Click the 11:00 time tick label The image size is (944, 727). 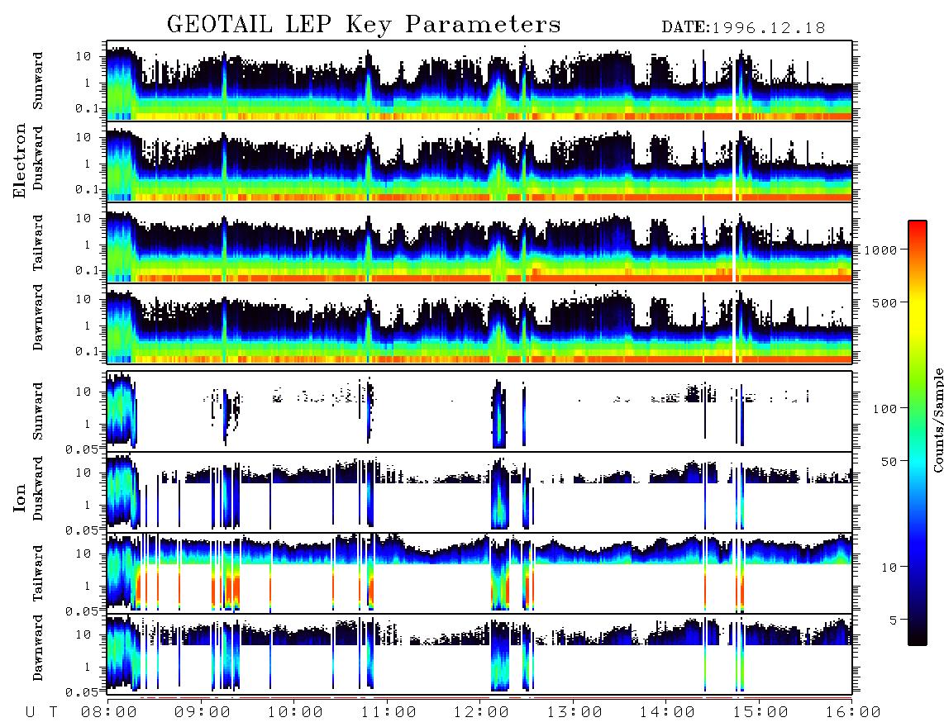click(389, 713)
